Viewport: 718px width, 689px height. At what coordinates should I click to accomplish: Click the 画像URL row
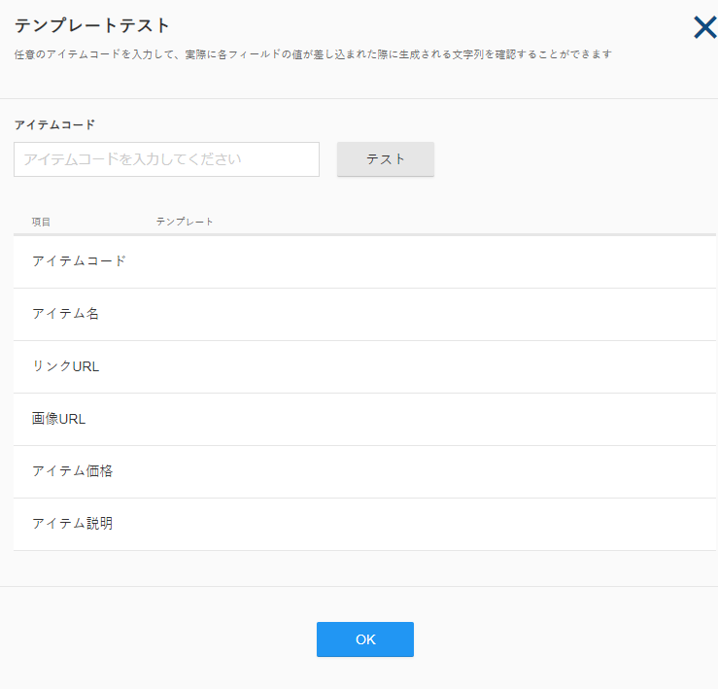pyautogui.click(x=364, y=420)
